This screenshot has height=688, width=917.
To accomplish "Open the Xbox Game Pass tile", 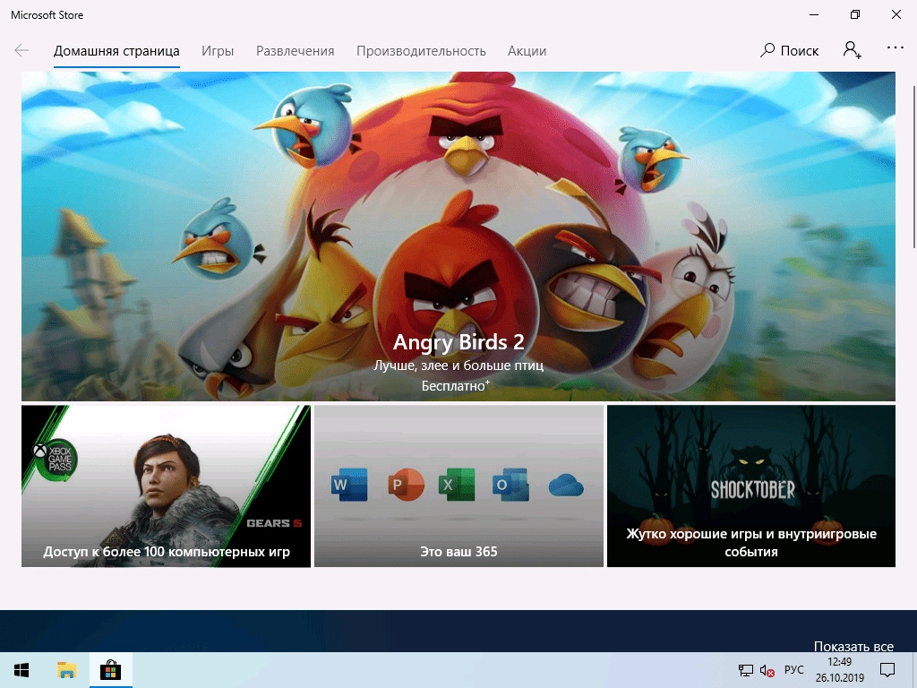I will click(166, 486).
